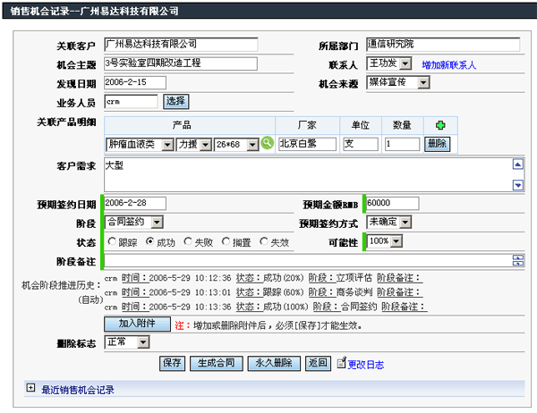Image resolution: width=537 pixels, height=413 pixels.
Task: Click the customer needs scroll down arrow
Action: click(x=518, y=185)
